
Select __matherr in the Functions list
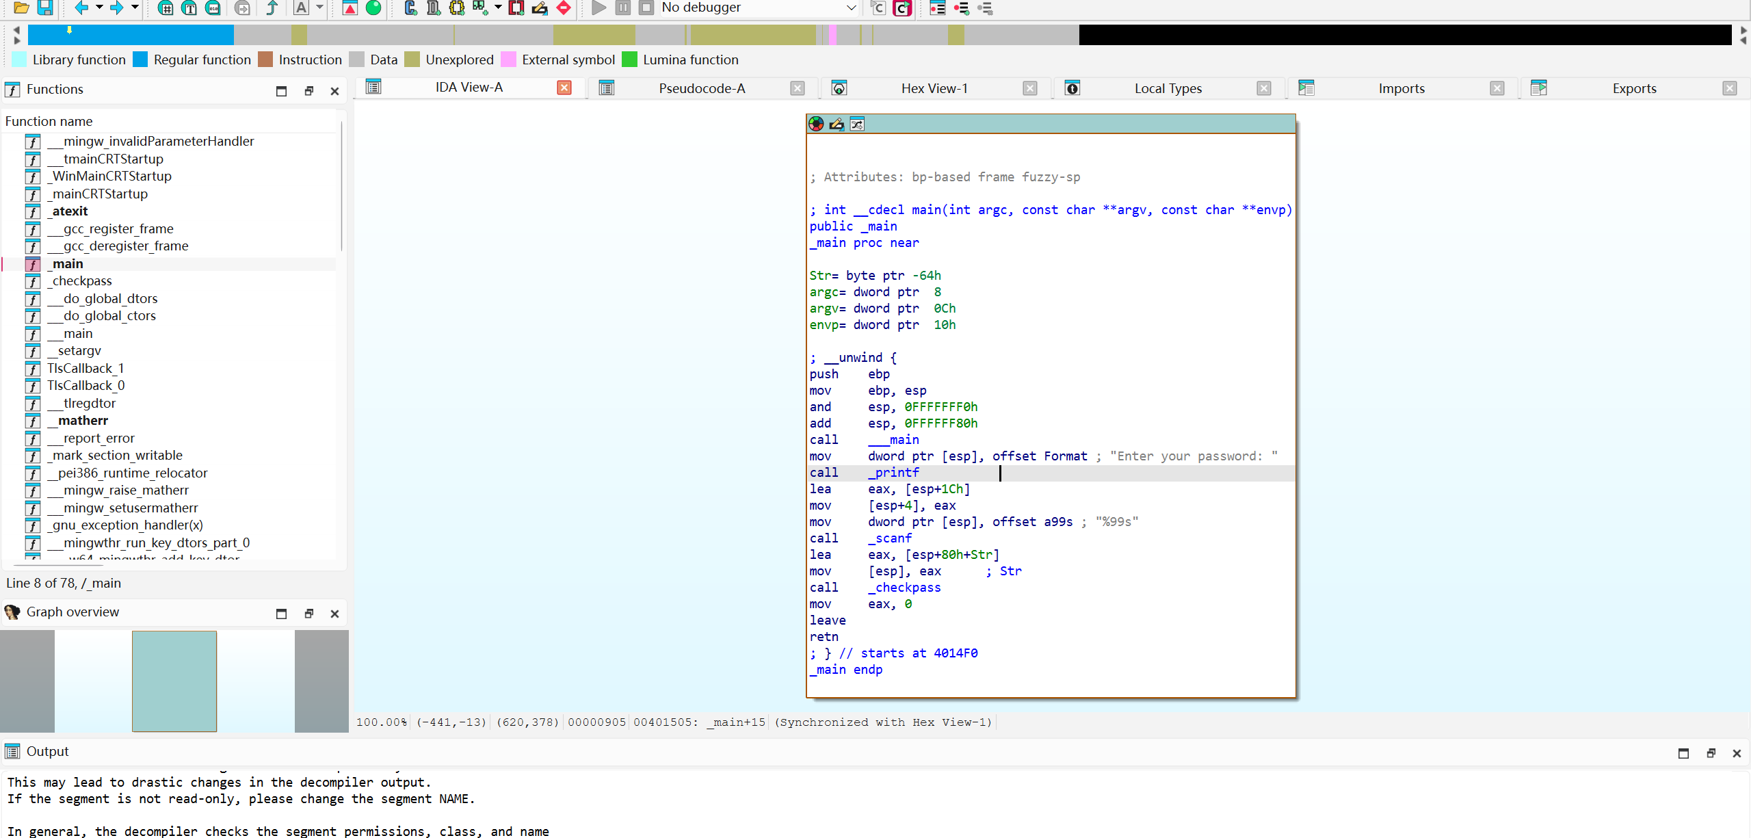[77, 421]
